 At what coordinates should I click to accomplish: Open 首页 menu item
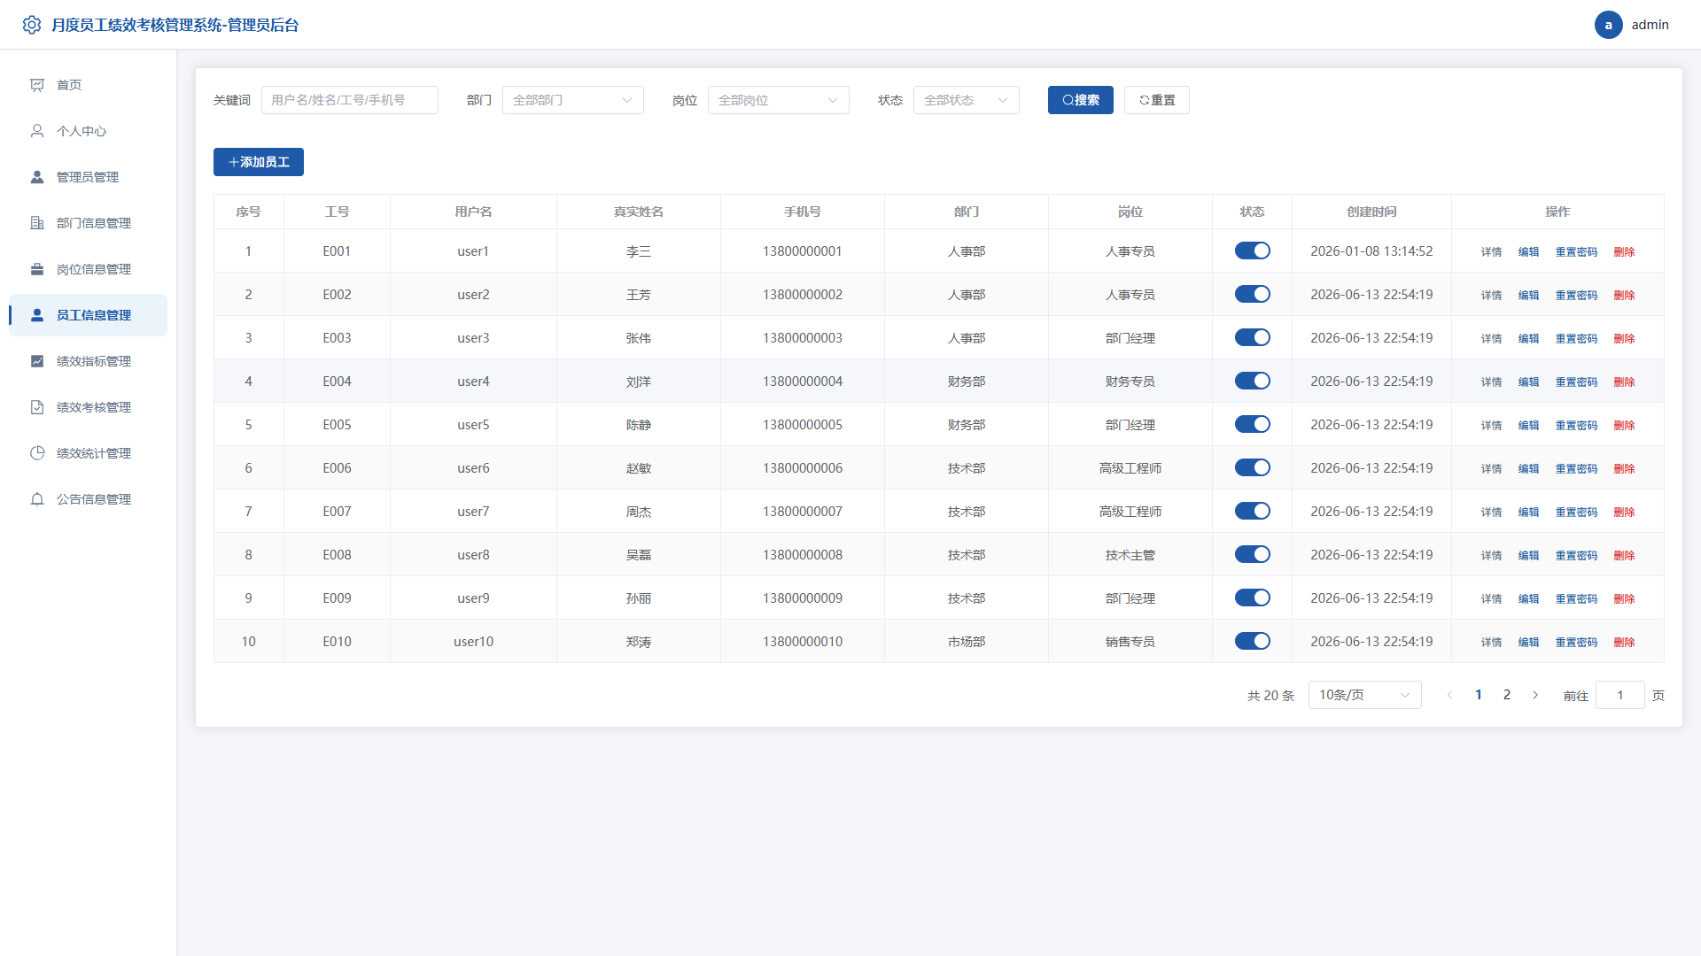coord(88,85)
